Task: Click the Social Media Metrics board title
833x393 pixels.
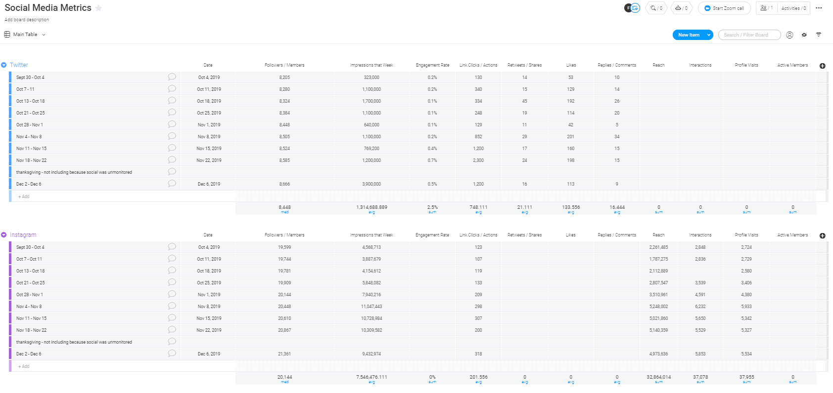Action: [x=48, y=8]
